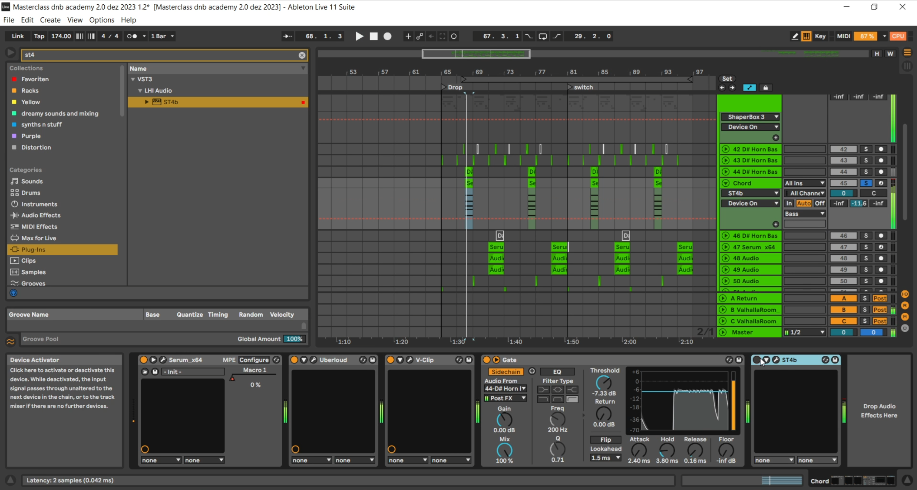Open the Gate Audio From dropdown
917x490 pixels.
505,389
